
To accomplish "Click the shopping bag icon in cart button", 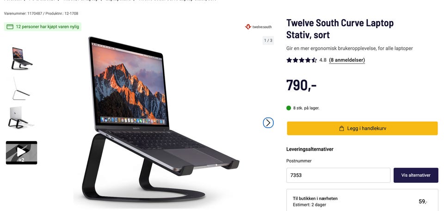I will [x=342, y=129].
